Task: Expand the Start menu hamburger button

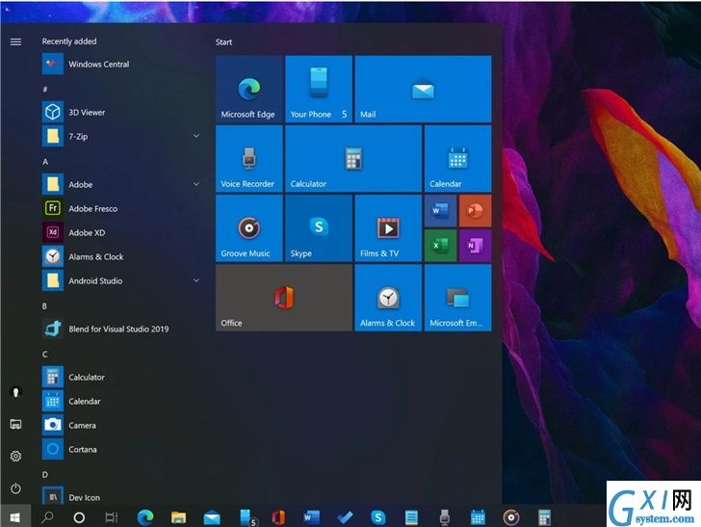Action: (15, 41)
